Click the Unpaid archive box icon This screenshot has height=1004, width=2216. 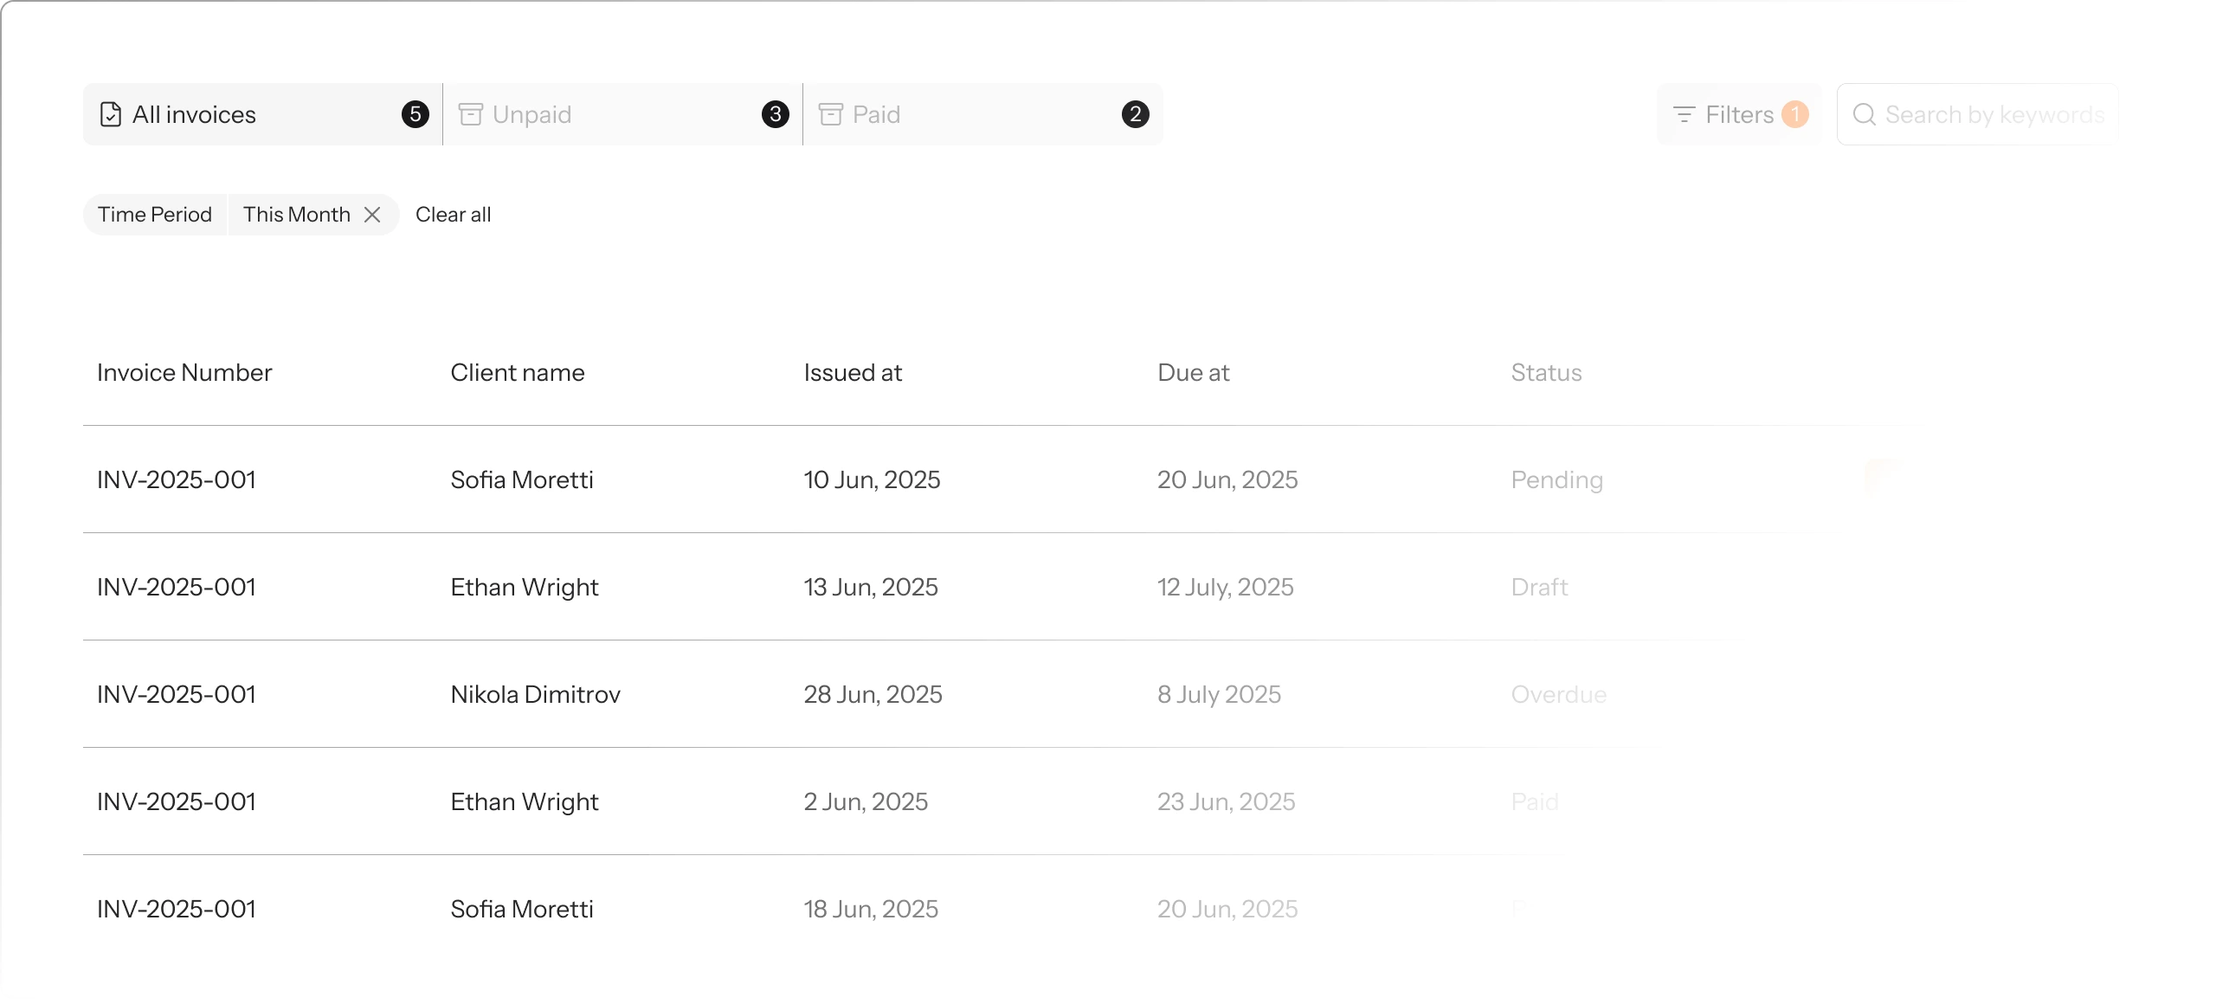(471, 114)
